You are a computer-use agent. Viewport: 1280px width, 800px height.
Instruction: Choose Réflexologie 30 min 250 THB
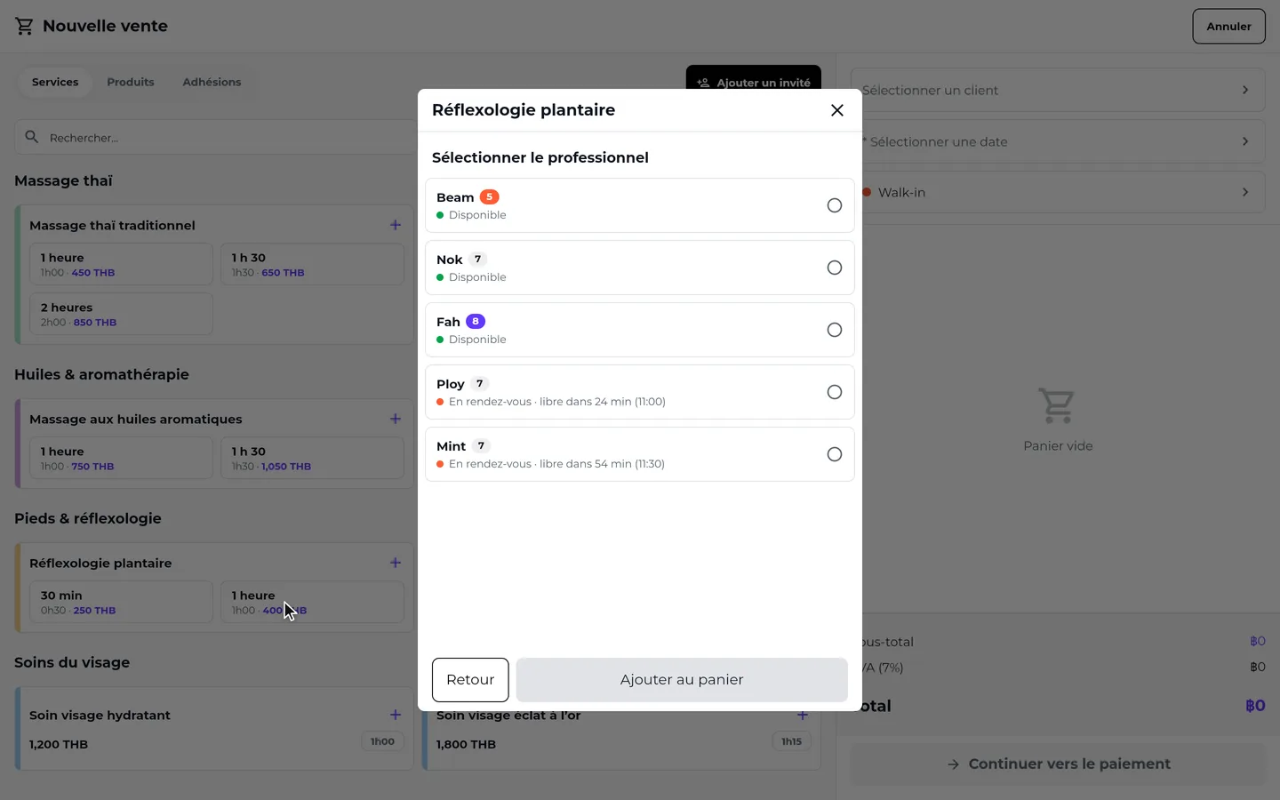(x=121, y=602)
